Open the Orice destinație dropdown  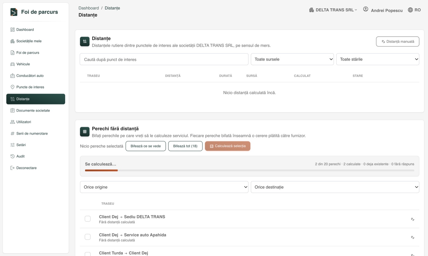point(335,187)
